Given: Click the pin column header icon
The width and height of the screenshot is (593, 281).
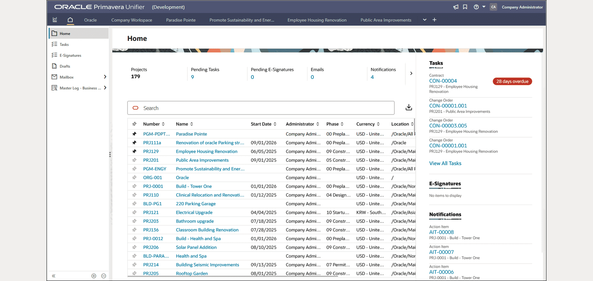Looking at the screenshot, I should click(134, 124).
